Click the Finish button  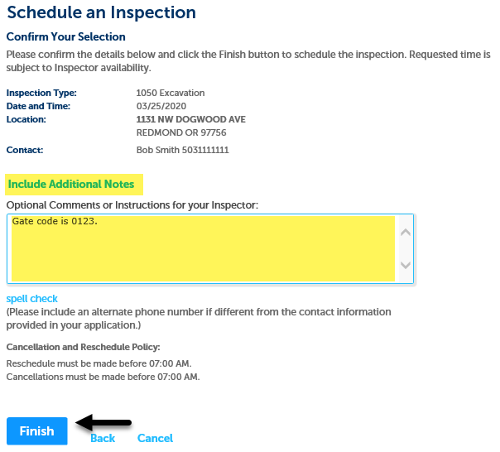click(x=36, y=431)
